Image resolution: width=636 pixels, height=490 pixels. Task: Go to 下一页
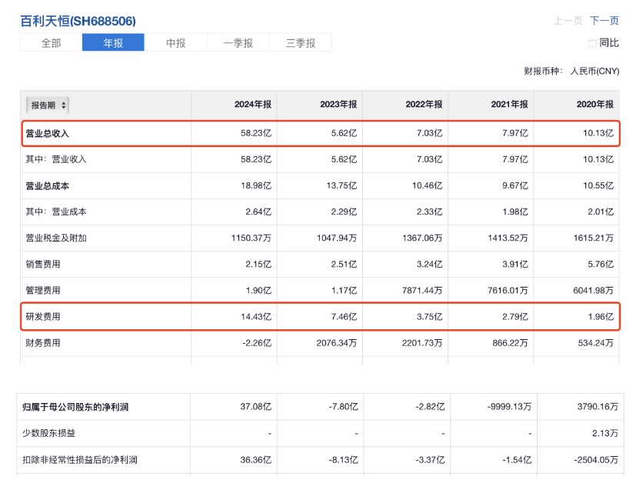click(604, 21)
